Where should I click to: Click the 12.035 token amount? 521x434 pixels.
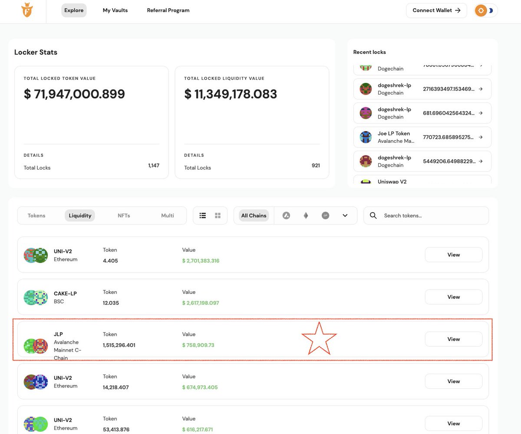click(111, 303)
